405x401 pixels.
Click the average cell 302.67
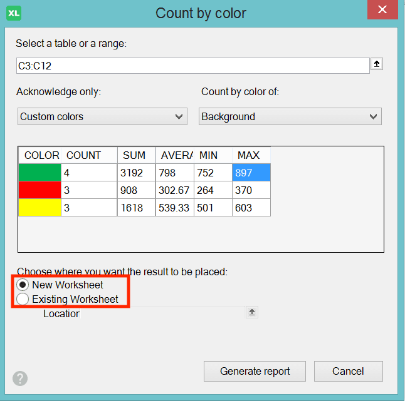(175, 190)
